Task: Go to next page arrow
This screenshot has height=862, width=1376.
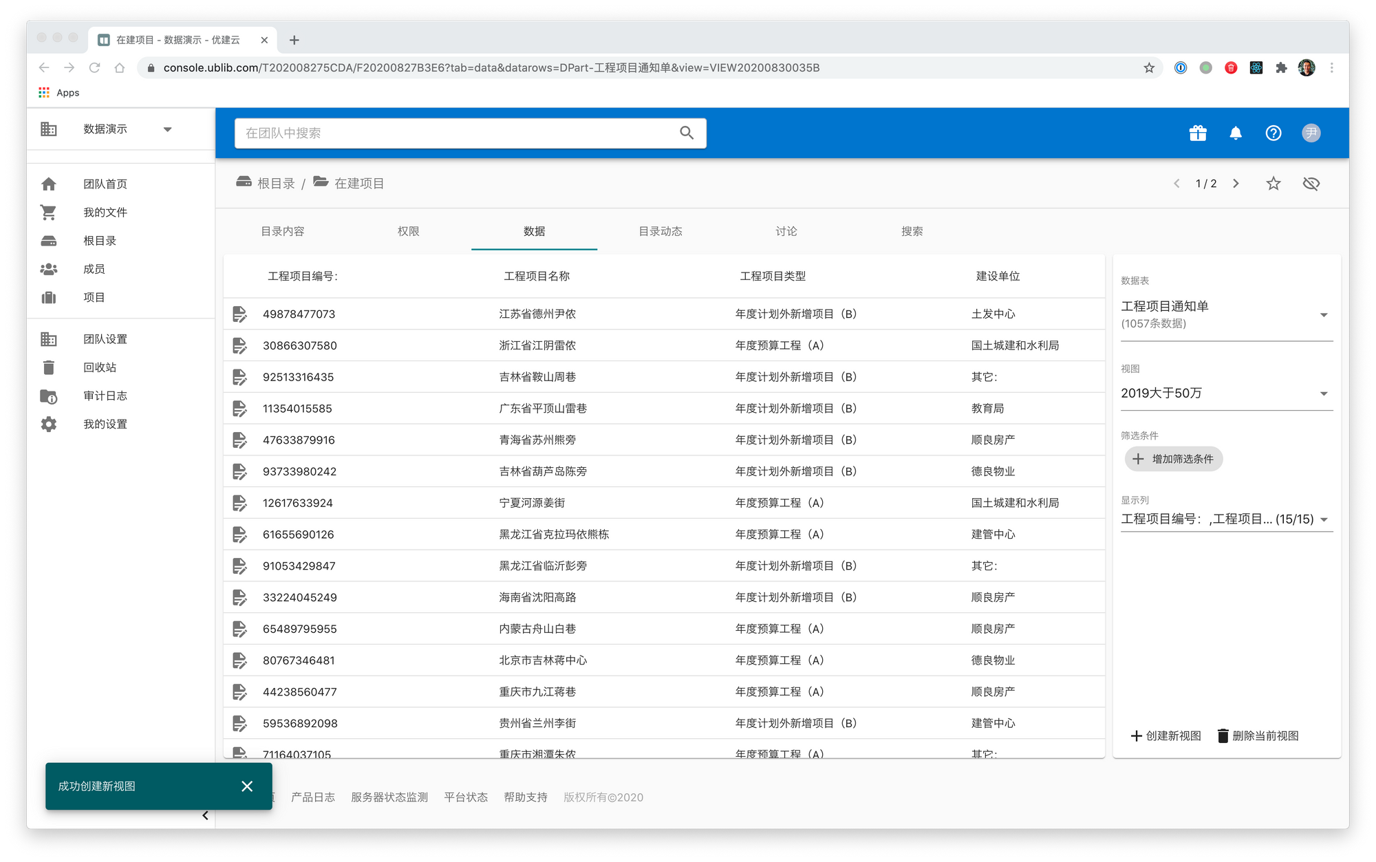Action: (x=1236, y=184)
